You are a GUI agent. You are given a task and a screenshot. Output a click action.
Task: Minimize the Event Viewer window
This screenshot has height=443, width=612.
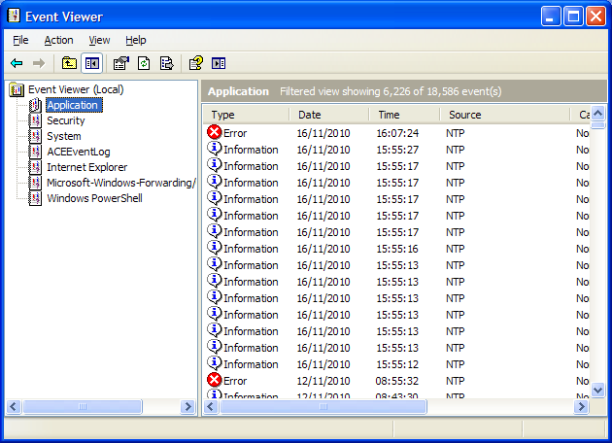point(551,17)
